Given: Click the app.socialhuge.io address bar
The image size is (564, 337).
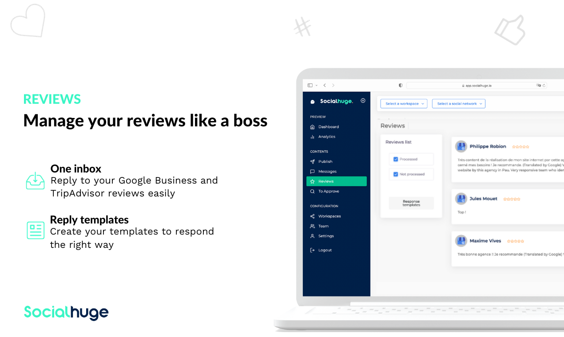Looking at the screenshot, I should (x=477, y=85).
